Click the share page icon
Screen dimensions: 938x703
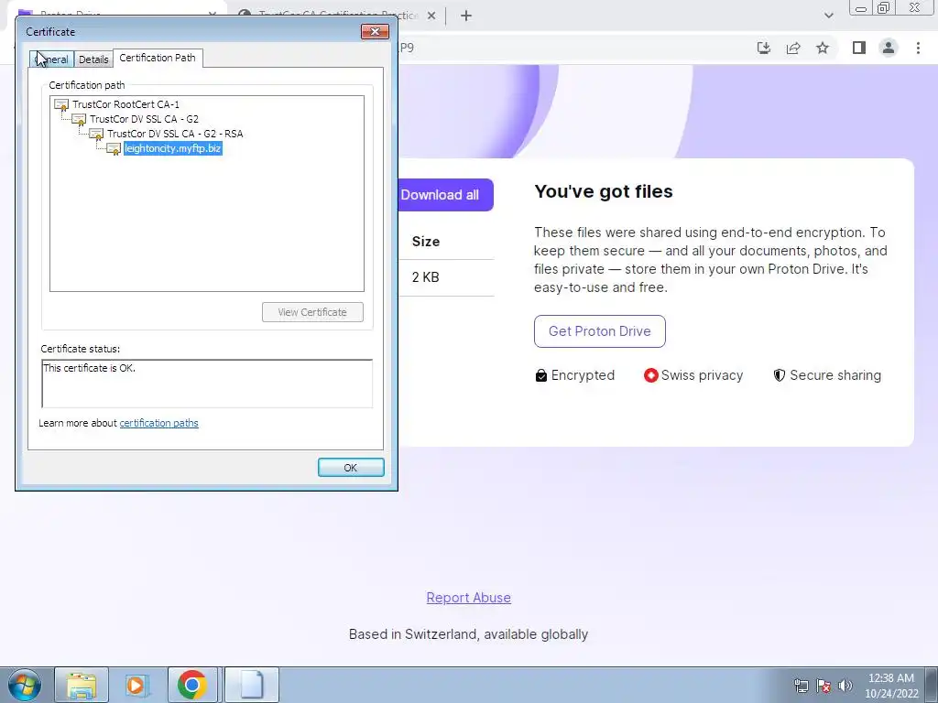pos(793,48)
